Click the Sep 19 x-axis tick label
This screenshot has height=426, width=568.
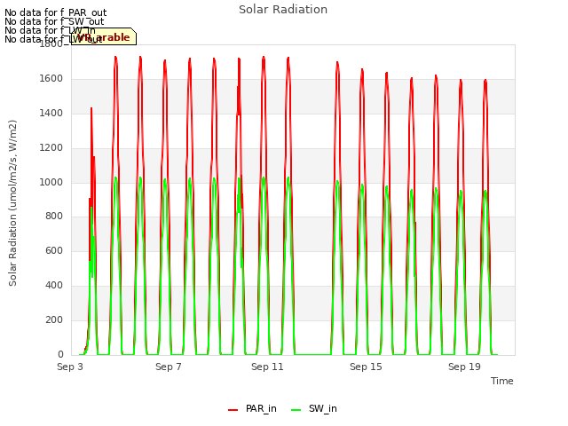point(464,367)
